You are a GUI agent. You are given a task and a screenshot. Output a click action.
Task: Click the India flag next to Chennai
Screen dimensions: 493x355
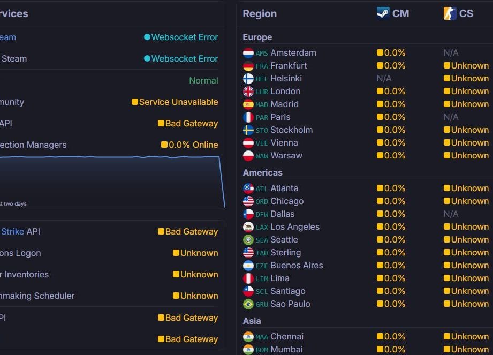tap(248, 337)
